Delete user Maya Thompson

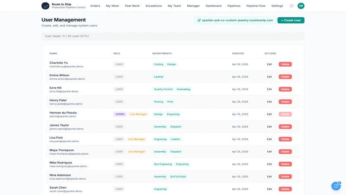click(285, 152)
